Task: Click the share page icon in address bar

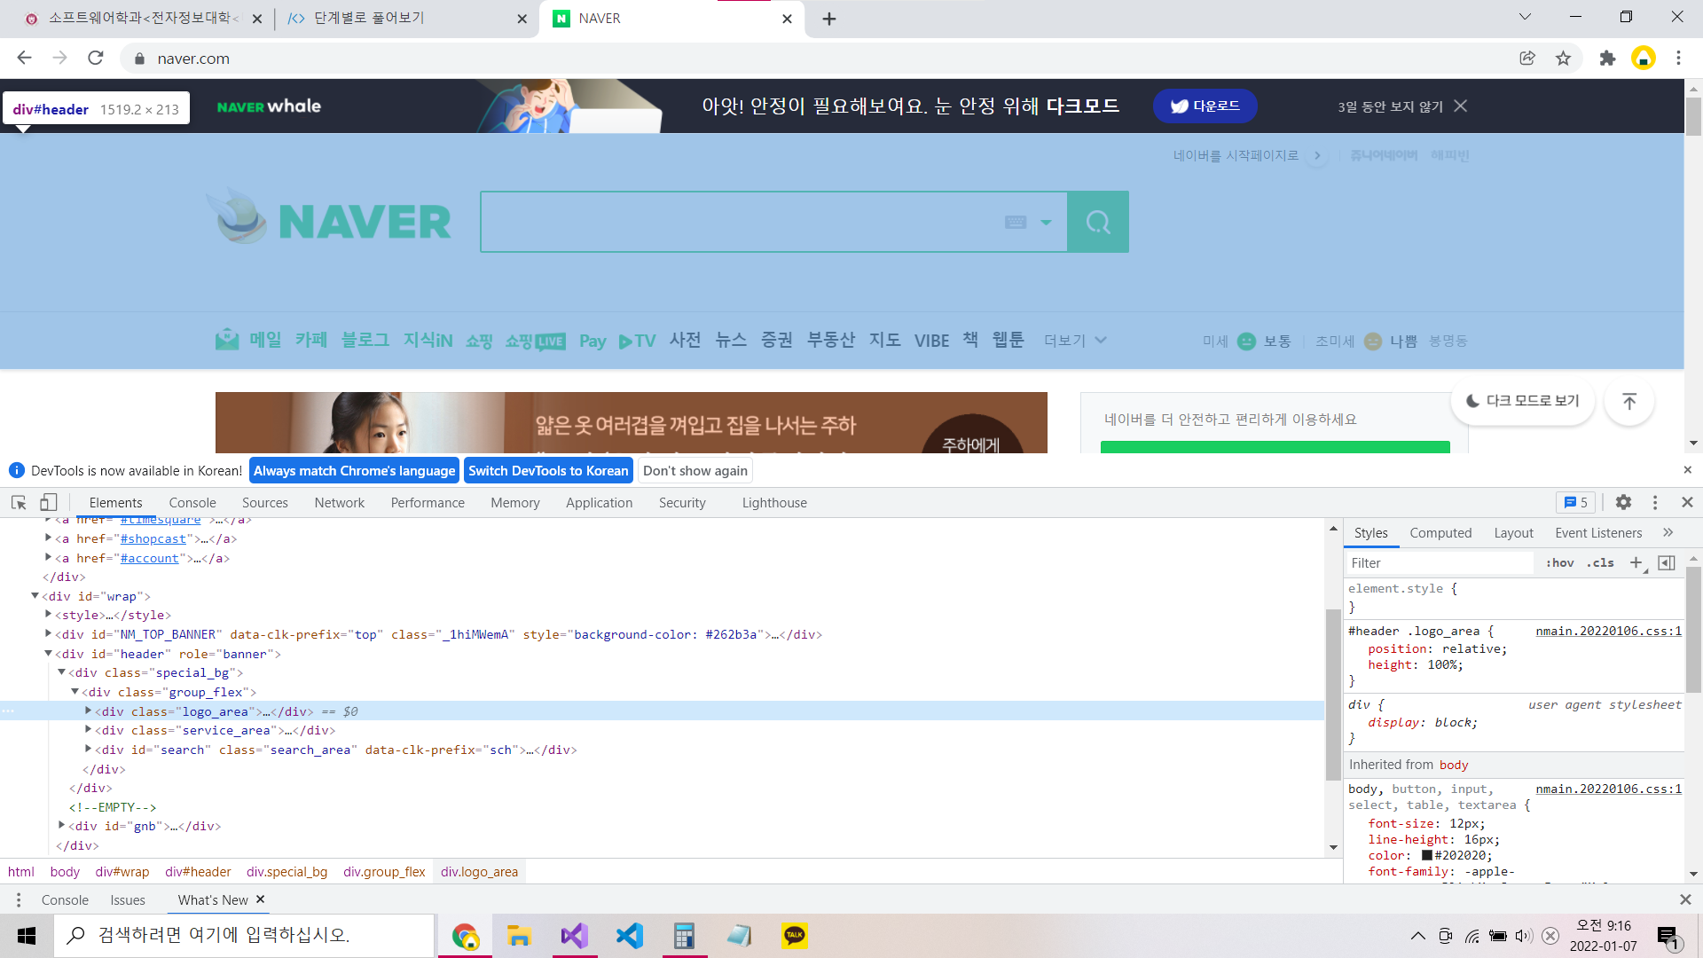Action: 1527,59
